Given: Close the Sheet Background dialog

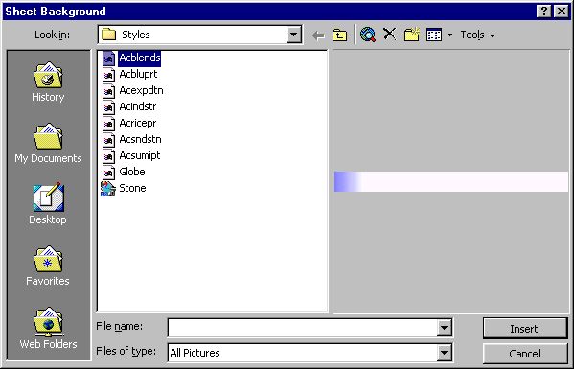Looking at the screenshot, I should (562, 11).
